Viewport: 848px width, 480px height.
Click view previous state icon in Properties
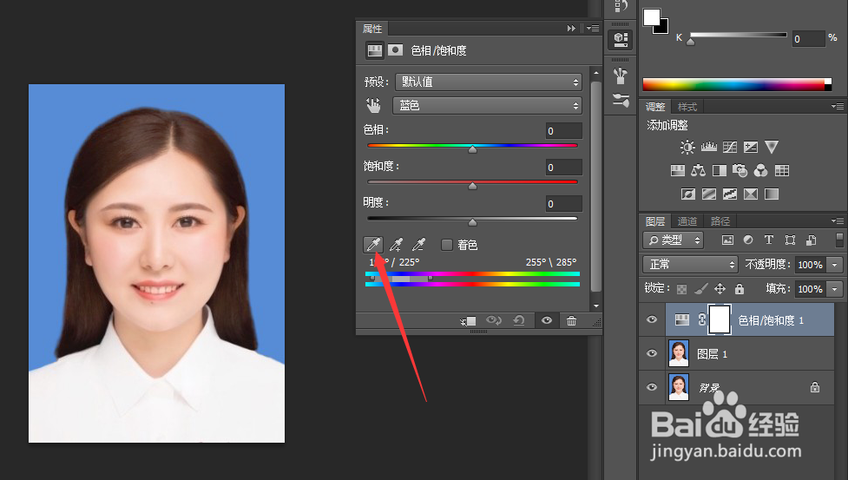point(493,320)
